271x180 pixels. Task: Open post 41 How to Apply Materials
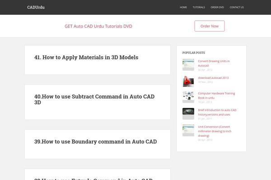point(86,57)
